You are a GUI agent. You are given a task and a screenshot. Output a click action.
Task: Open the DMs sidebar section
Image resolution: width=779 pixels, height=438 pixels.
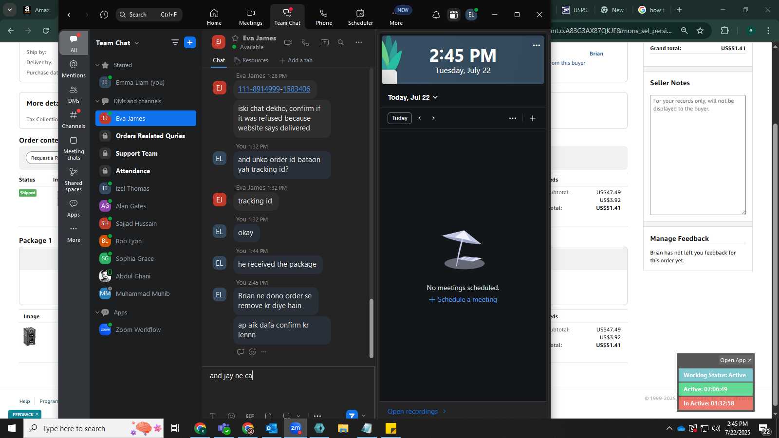pos(74,94)
